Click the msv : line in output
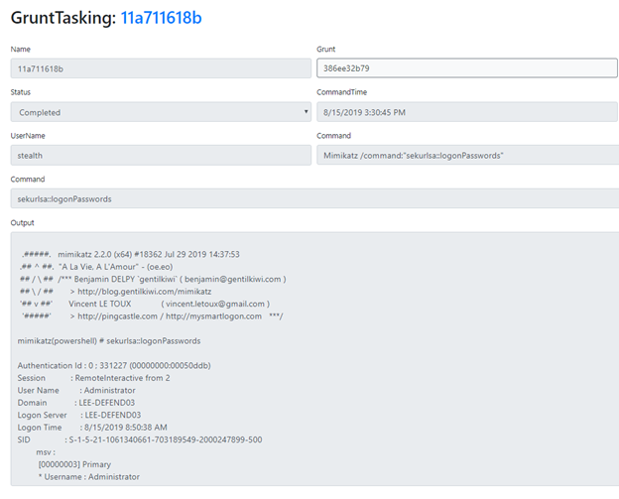Screen dimensions: 619x499 46,452
